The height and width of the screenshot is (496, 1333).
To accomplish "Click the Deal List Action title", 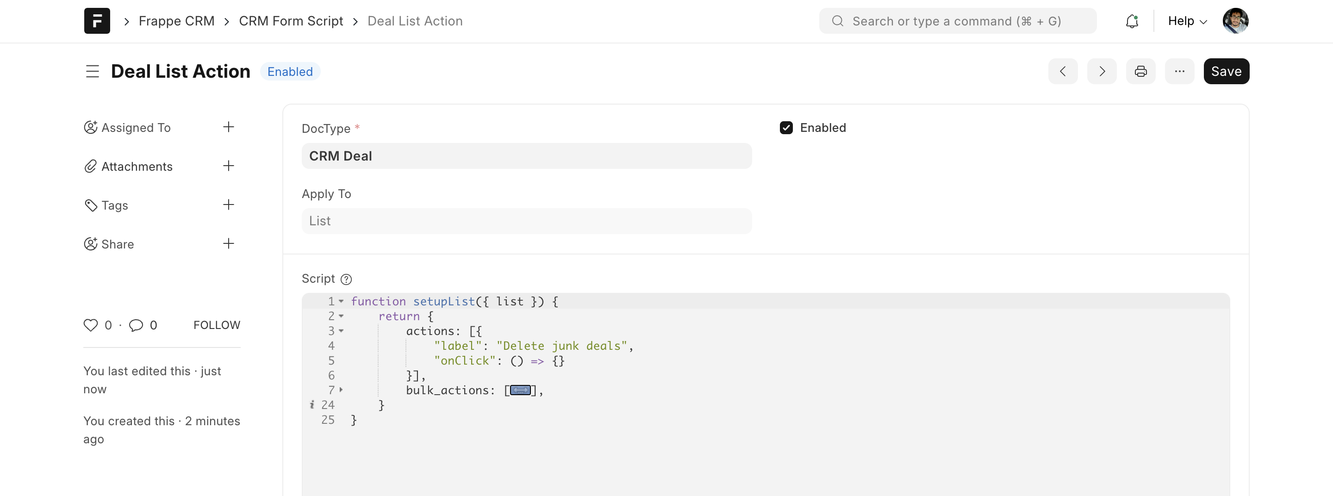I will point(181,71).
